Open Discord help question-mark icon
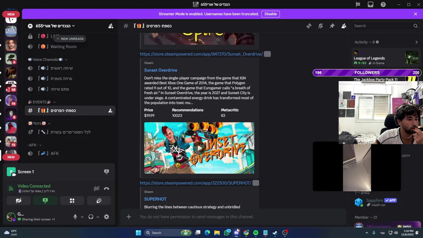The width and height of the screenshot is (423, 238). coord(383,4)
